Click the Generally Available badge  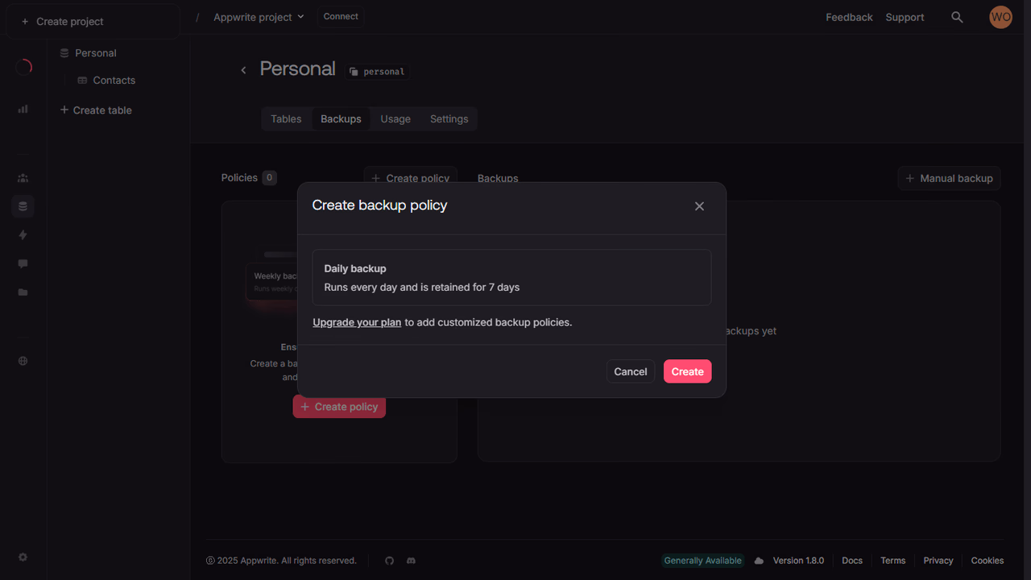(702, 561)
